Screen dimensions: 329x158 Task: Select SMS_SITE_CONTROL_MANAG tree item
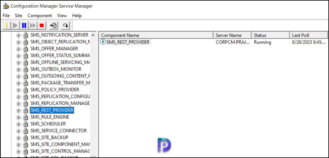(60, 151)
